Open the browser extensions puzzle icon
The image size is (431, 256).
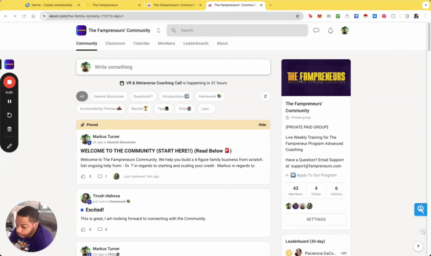[x=393, y=16]
